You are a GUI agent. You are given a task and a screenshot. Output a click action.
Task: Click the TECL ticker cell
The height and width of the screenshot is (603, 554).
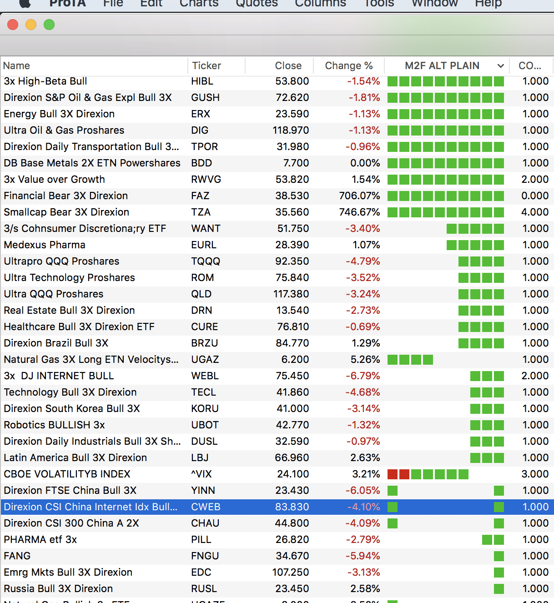[x=203, y=392]
